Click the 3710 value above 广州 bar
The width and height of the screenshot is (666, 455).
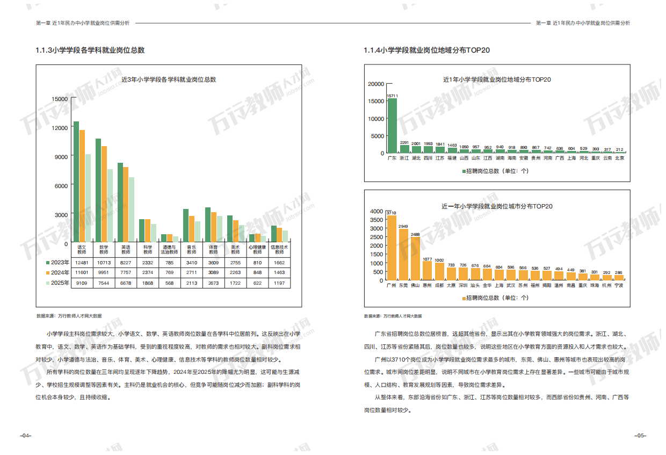coord(392,213)
